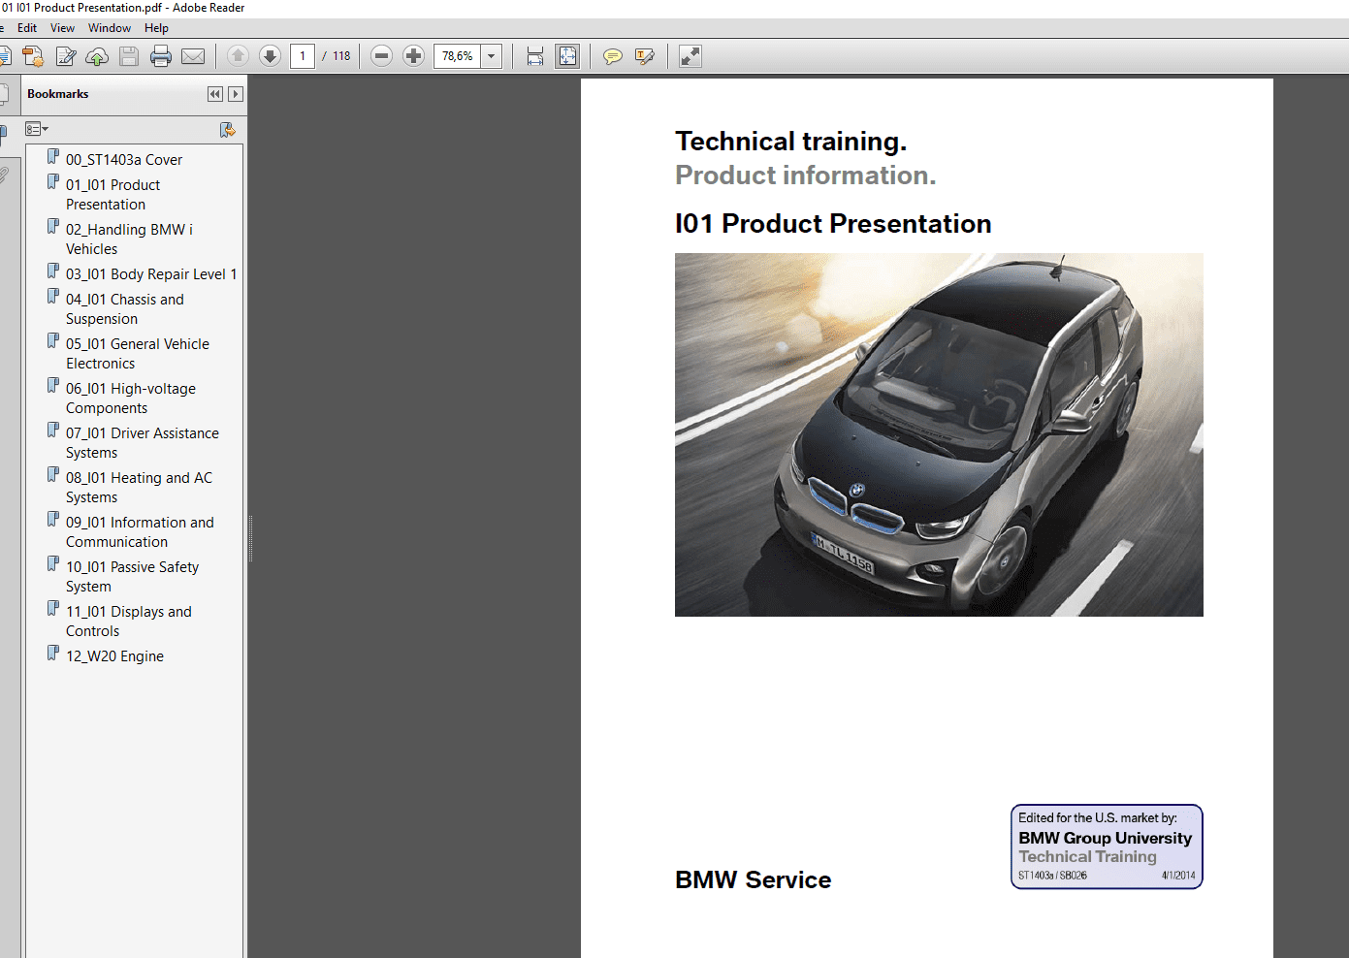The width and height of the screenshot is (1349, 958).
Task: Jump to the 06_I01 High-voltage Components bookmark
Action: click(x=131, y=399)
